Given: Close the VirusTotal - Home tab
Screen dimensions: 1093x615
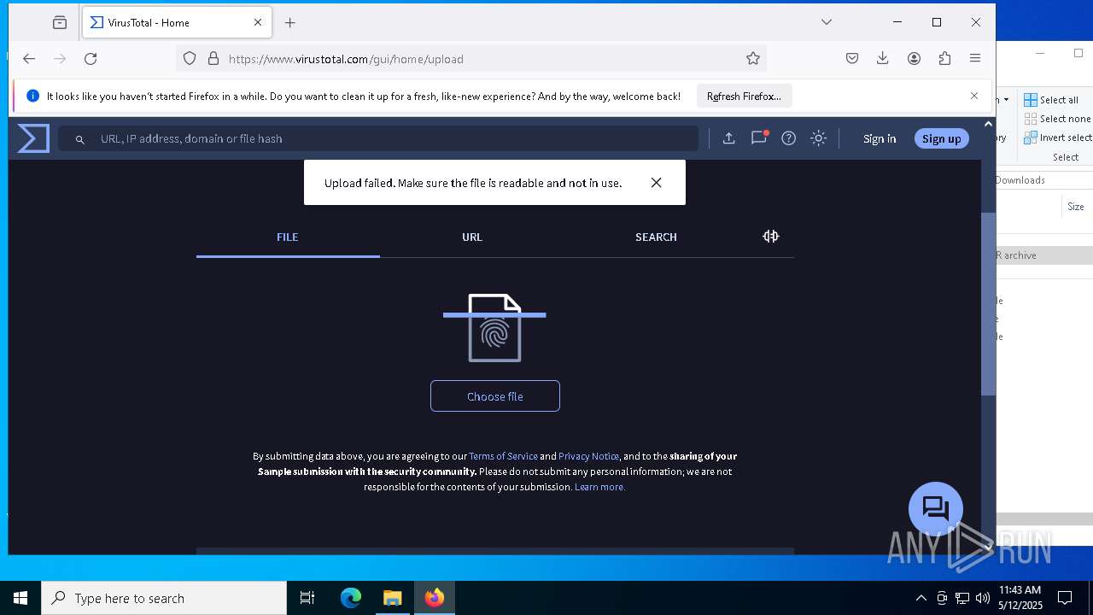Looking at the screenshot, I should pos(258,23).
